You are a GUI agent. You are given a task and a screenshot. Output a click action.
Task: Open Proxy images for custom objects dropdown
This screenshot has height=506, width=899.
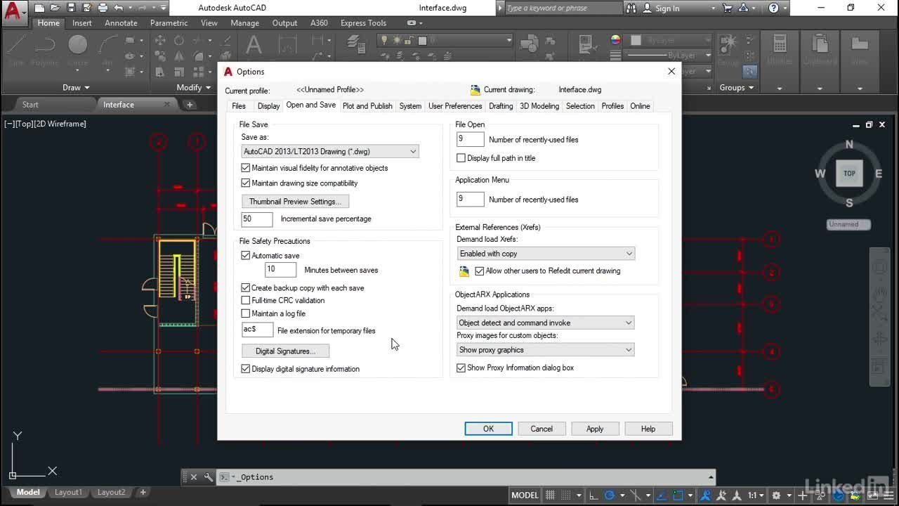(546, 349)
